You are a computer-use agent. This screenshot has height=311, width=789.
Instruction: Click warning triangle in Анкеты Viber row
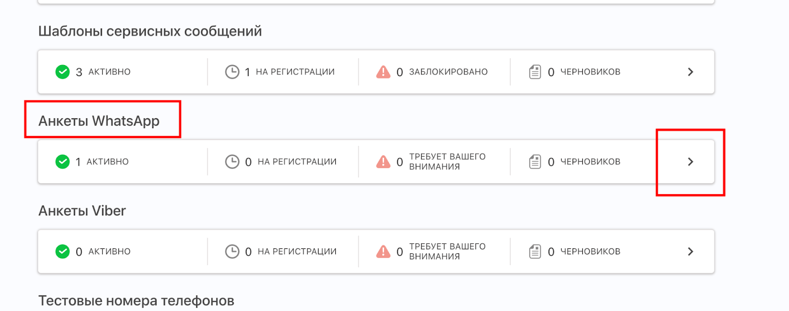[383, 251]
